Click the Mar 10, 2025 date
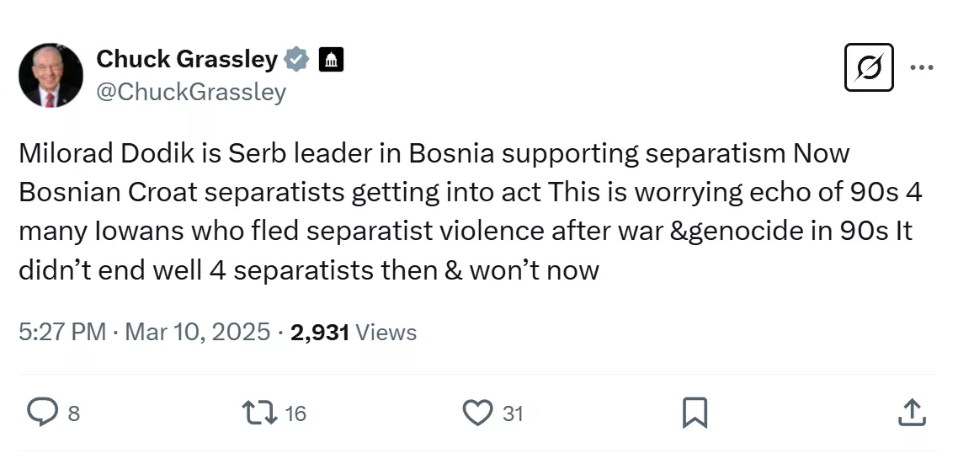Viewport: 958px width, 464px height. coord(197,333)
